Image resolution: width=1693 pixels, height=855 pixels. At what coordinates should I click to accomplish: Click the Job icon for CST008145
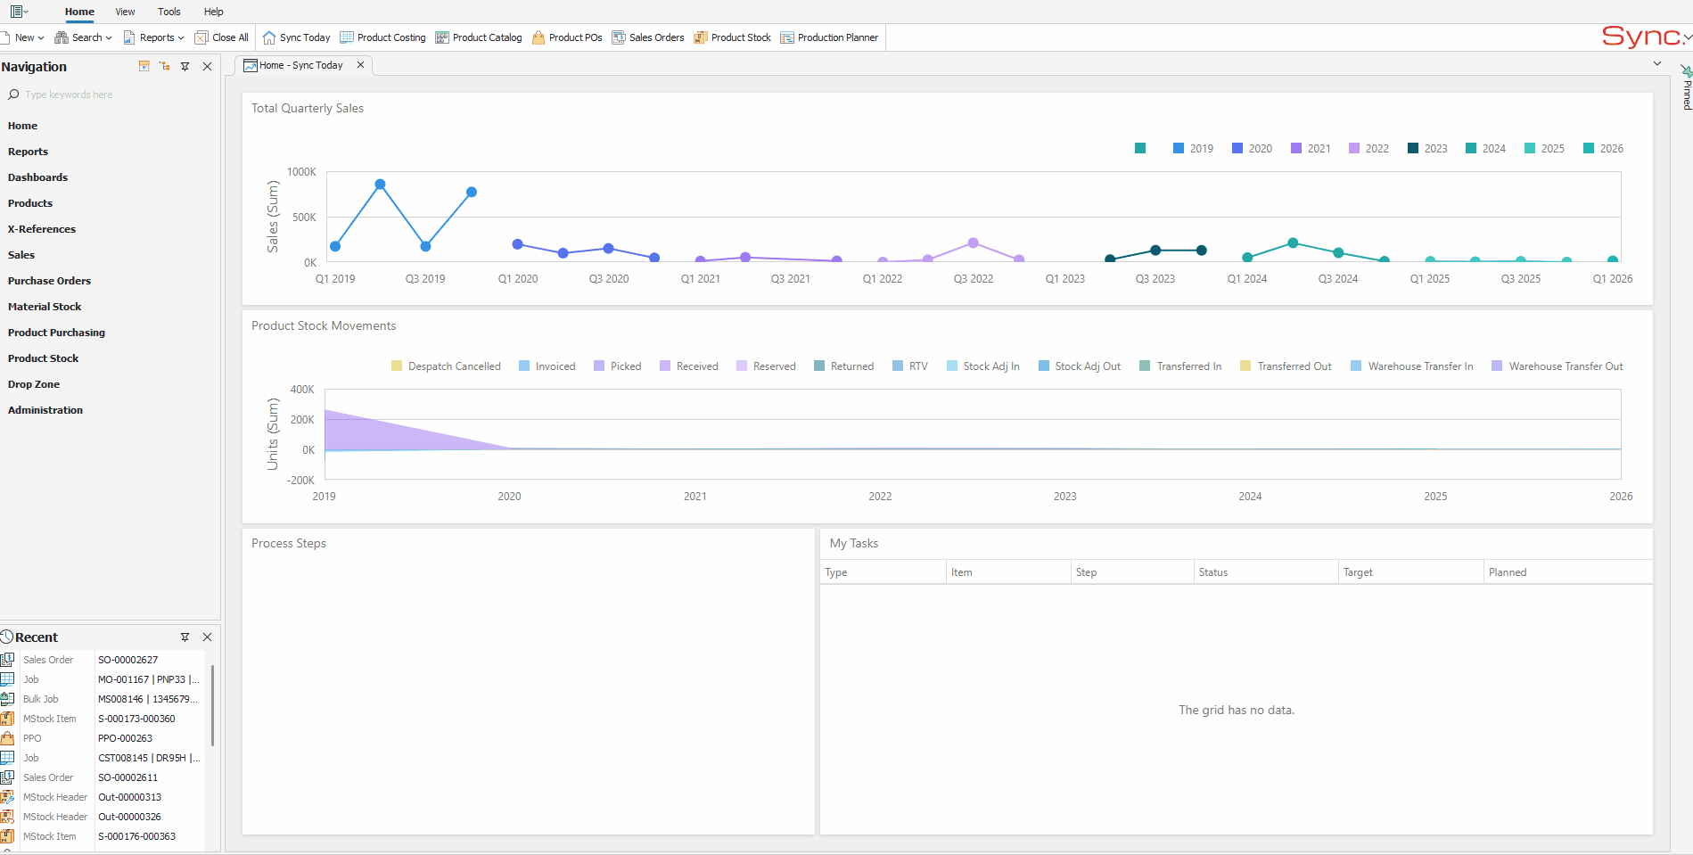7,758
